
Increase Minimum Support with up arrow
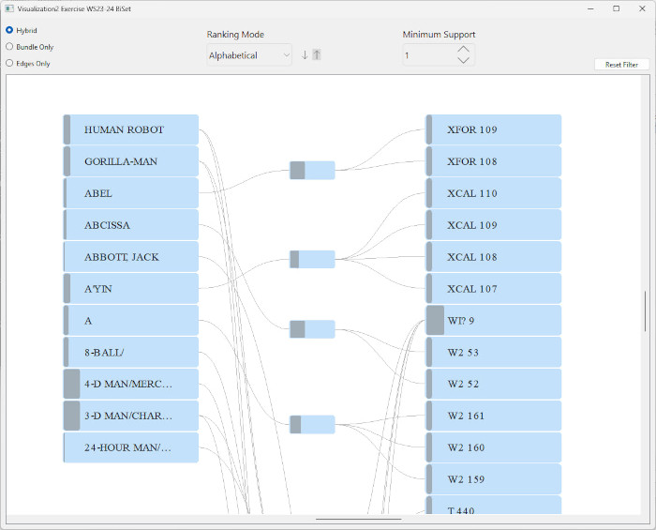463,49
